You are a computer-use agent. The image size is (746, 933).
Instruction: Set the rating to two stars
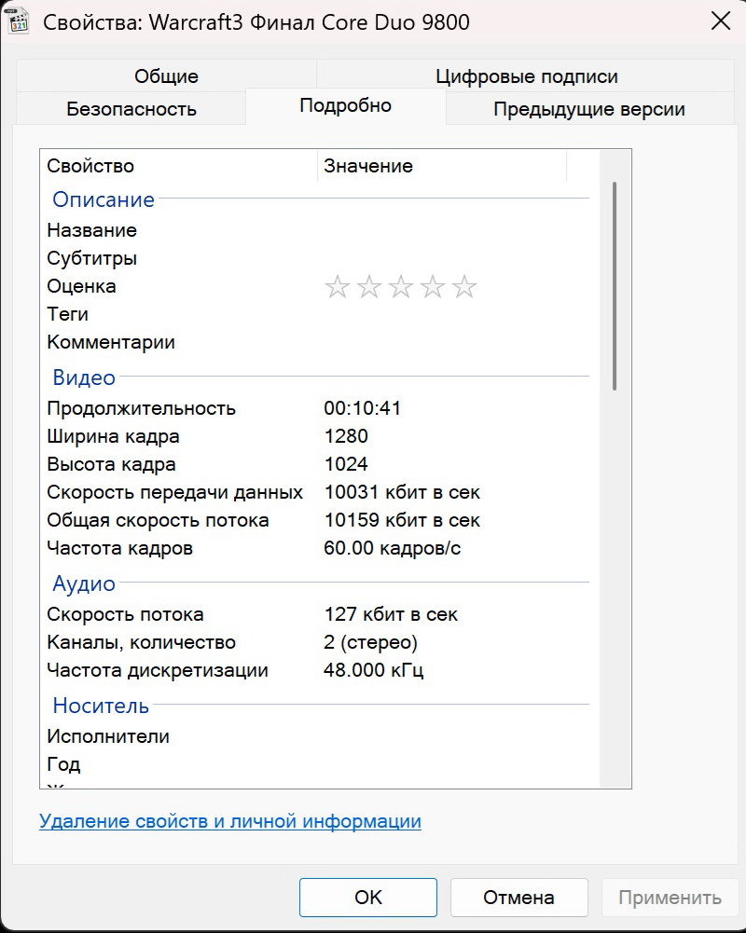[368, 287]
